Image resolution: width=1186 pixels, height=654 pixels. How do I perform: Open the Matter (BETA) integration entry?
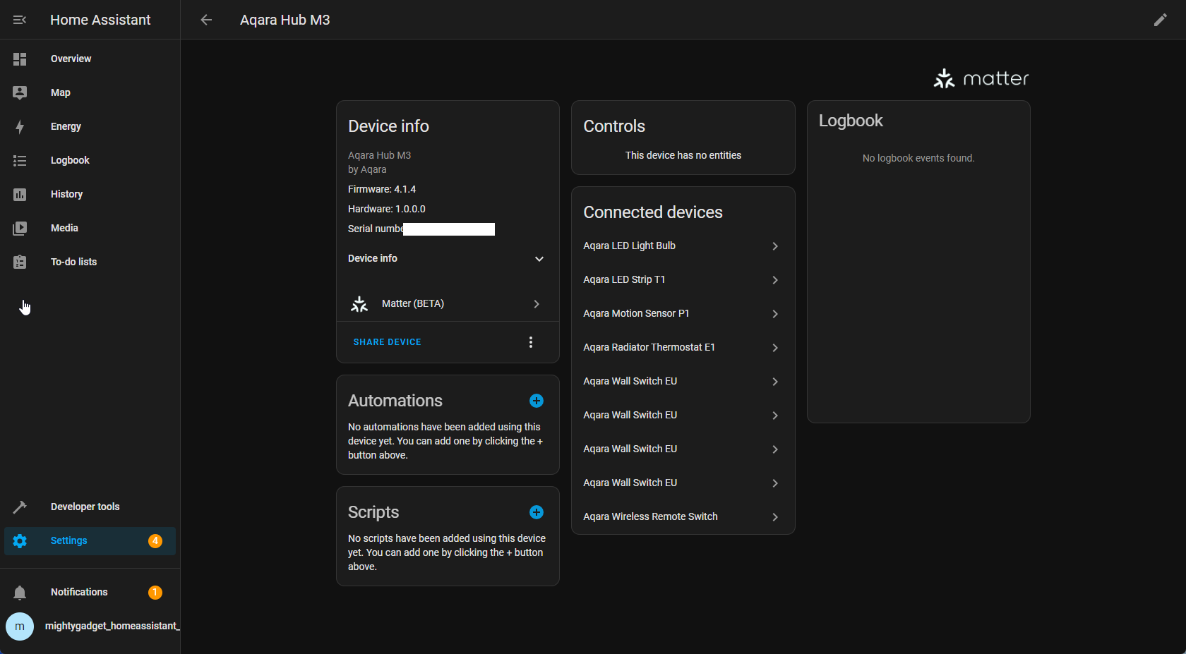click(447, 304)
